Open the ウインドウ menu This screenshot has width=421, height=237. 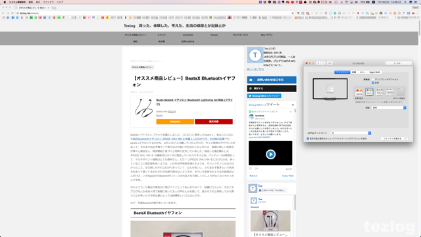click(x=48, y=2)
